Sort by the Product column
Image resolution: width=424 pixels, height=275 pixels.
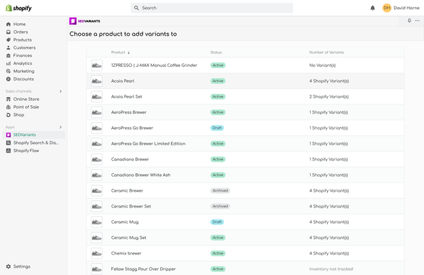121,52
